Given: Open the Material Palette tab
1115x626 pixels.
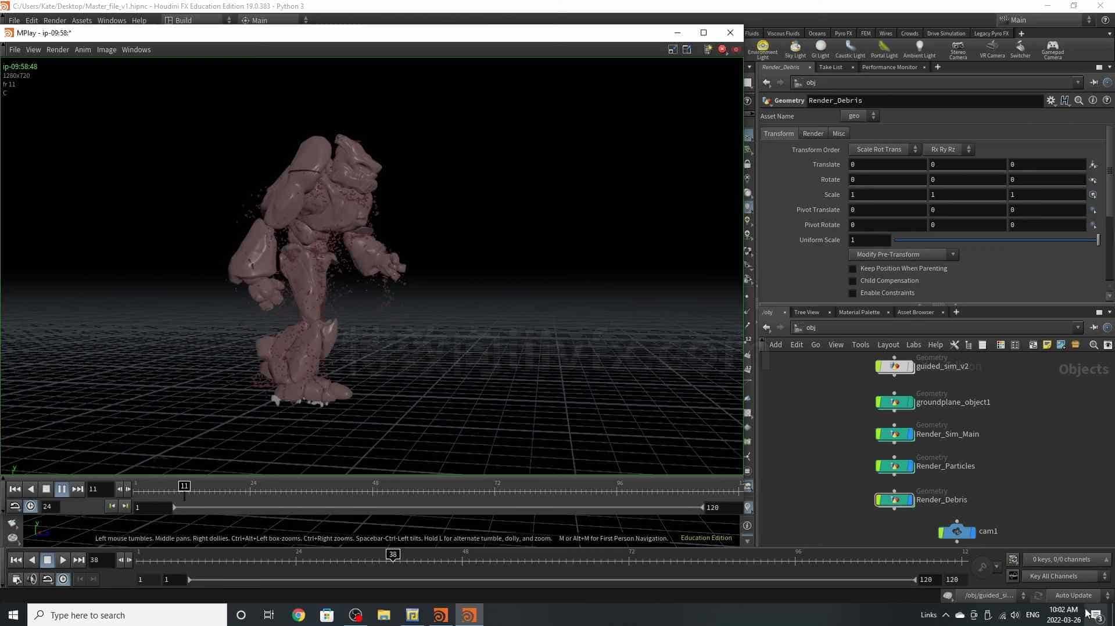Looking at the screenshot, I should tap(859, 312).
